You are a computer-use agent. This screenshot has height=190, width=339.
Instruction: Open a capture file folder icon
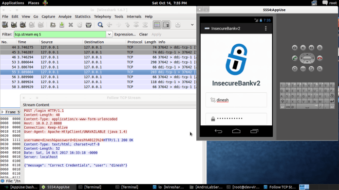click(53, 25)
